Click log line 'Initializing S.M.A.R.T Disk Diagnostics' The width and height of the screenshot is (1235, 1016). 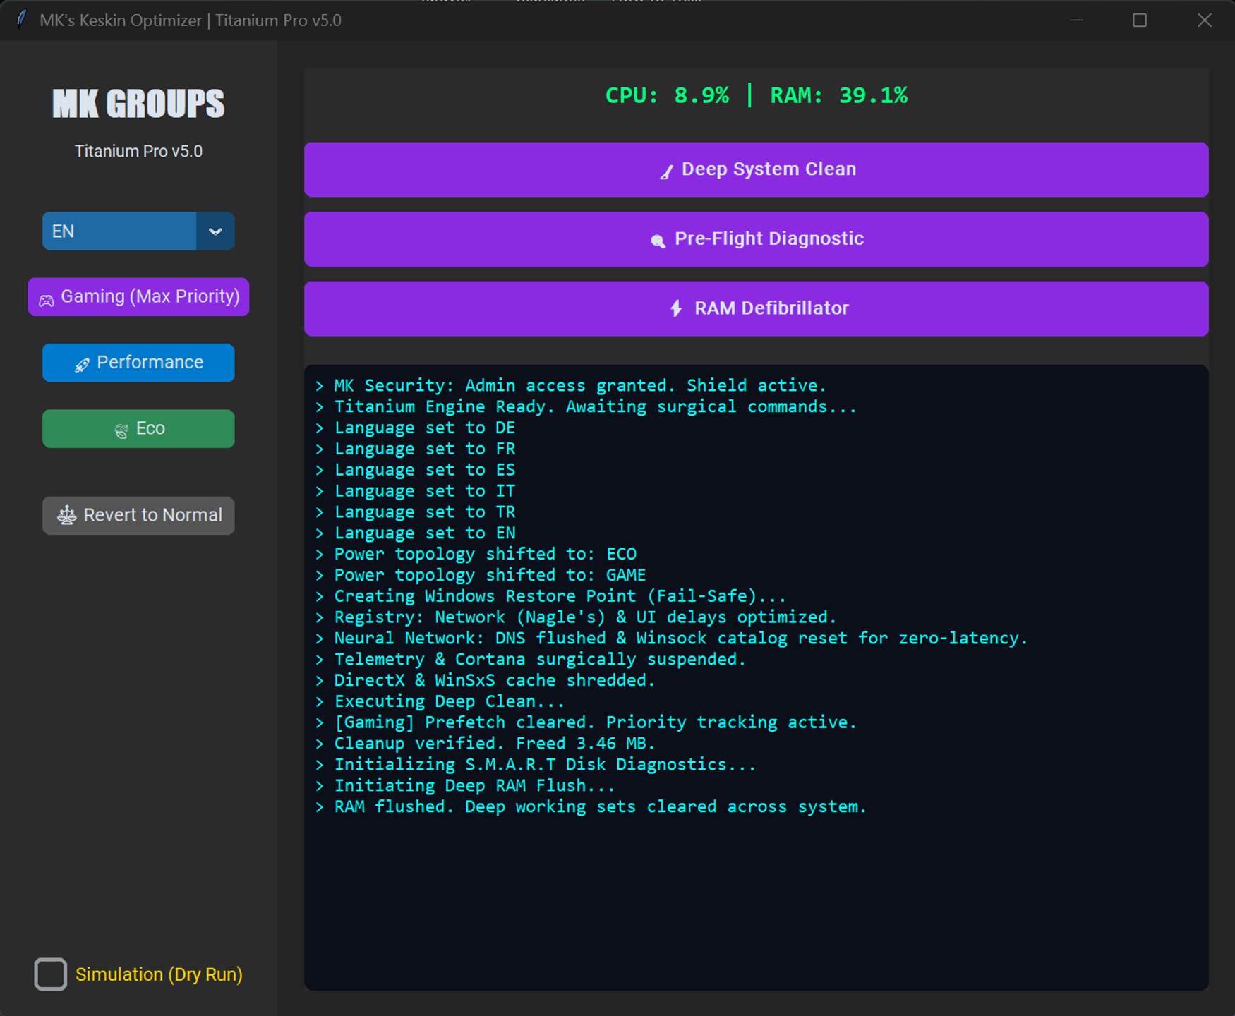[535, 764]
